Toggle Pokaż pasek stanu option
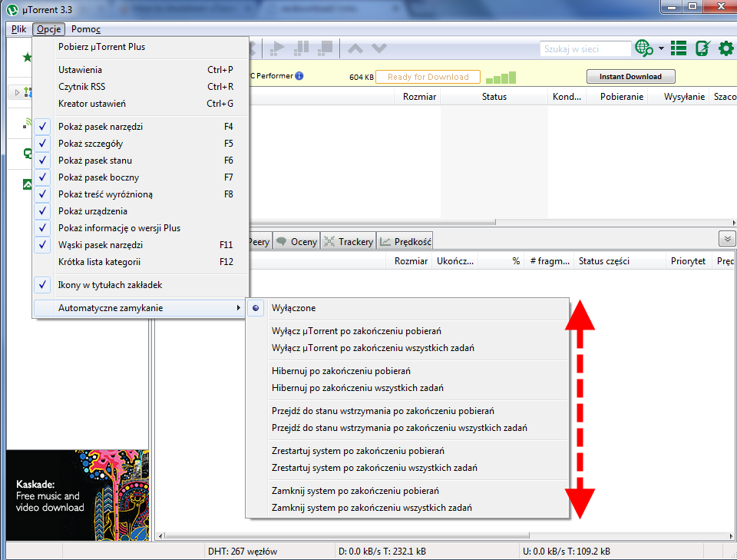The image size is (737, 560). 140,161
